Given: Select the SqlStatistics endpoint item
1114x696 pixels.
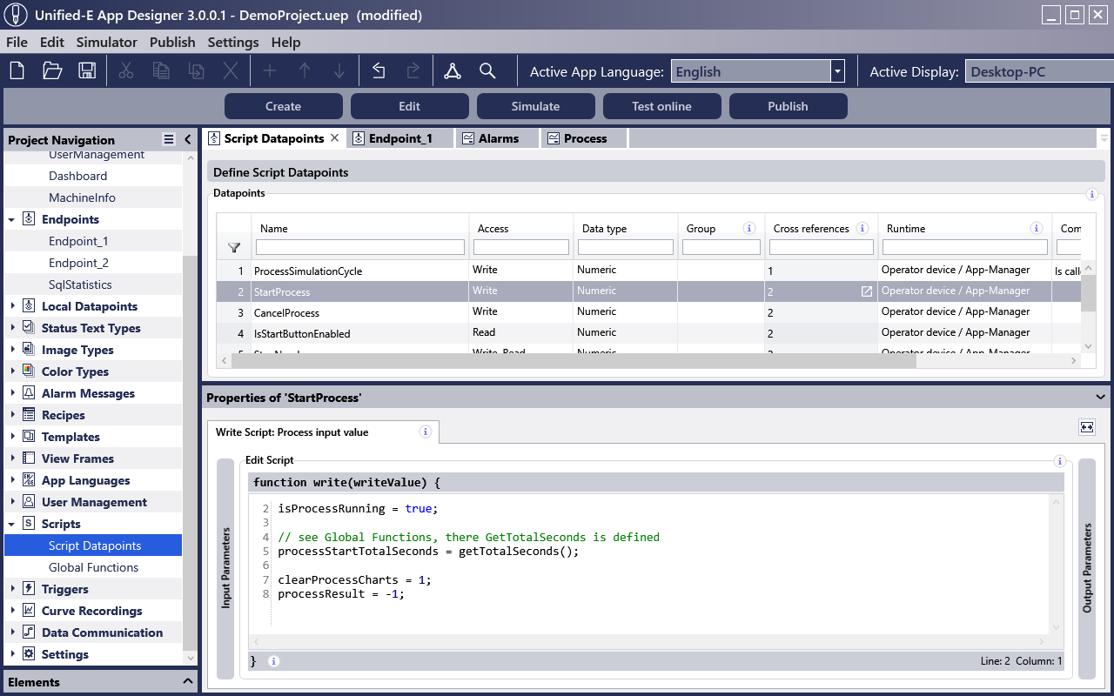Looking at the screenshot, I should click(x=80, y=284).
